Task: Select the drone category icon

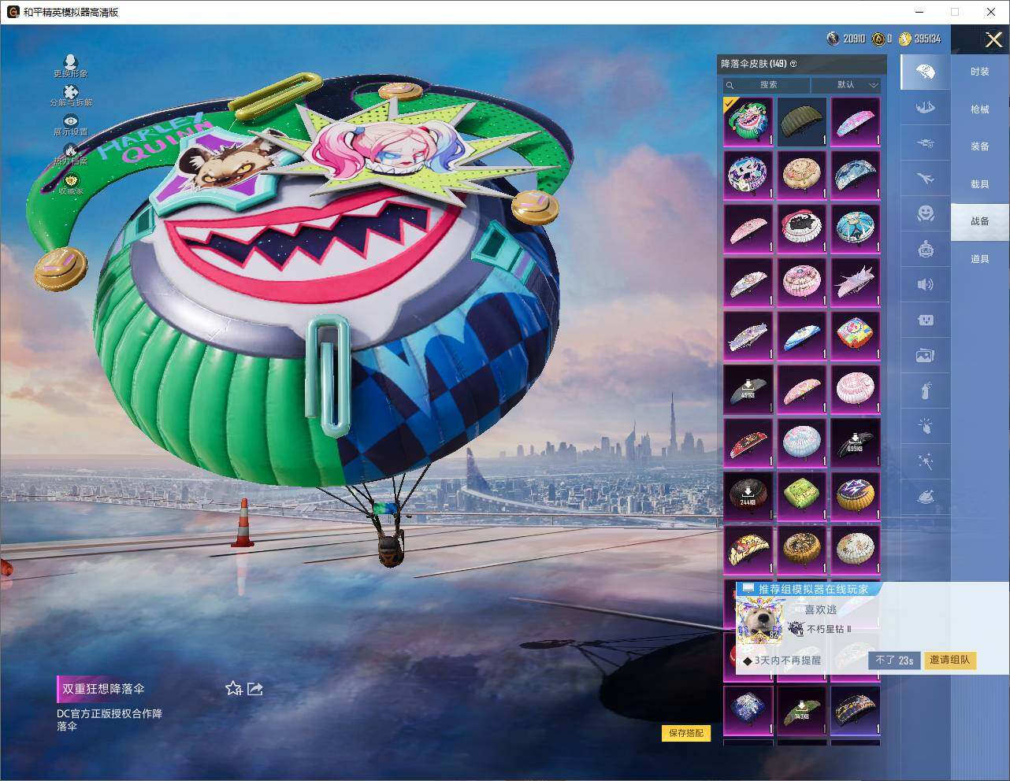Action: click(926, 143)
